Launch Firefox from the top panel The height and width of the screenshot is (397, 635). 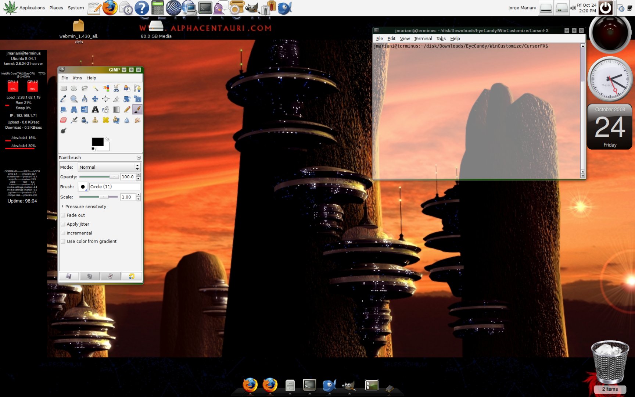click(110, 8)
